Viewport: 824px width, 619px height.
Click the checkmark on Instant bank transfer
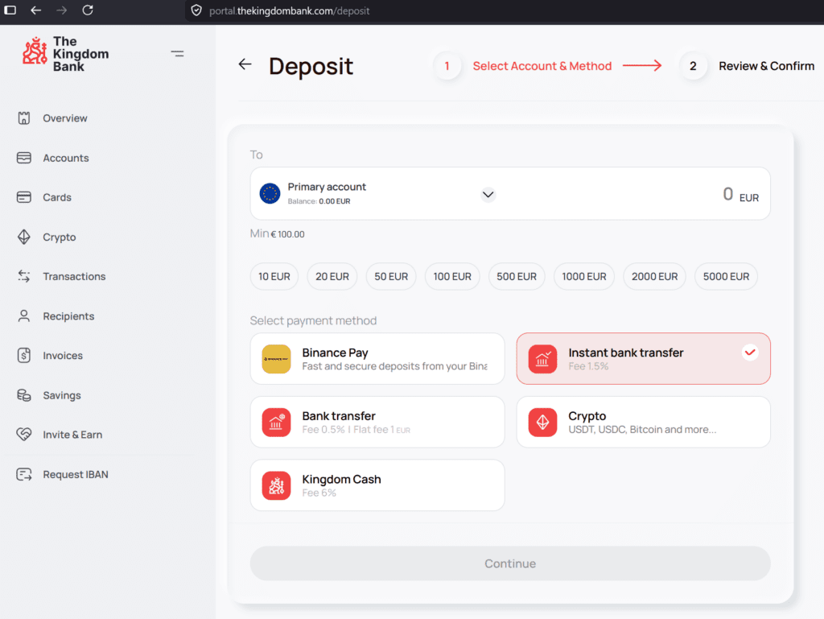(750, 352)
